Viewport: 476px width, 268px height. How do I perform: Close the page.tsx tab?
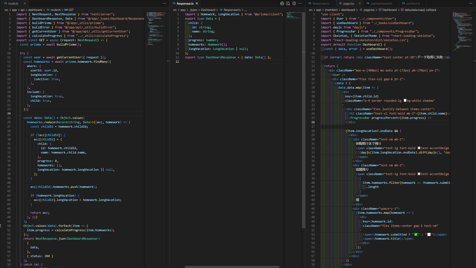point(360,4)
